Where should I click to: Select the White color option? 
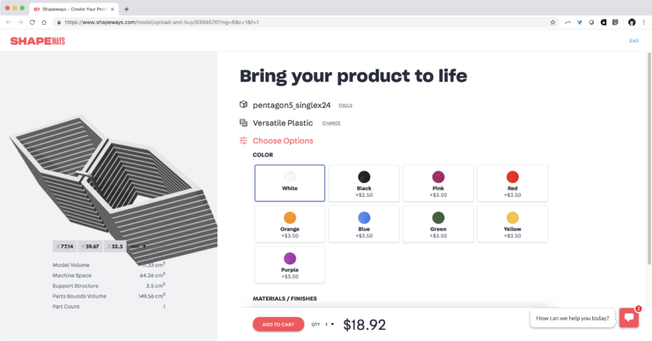290,183
